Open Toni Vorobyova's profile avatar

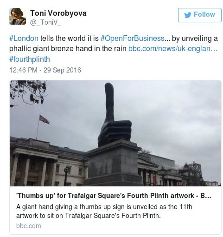(18, 16)
